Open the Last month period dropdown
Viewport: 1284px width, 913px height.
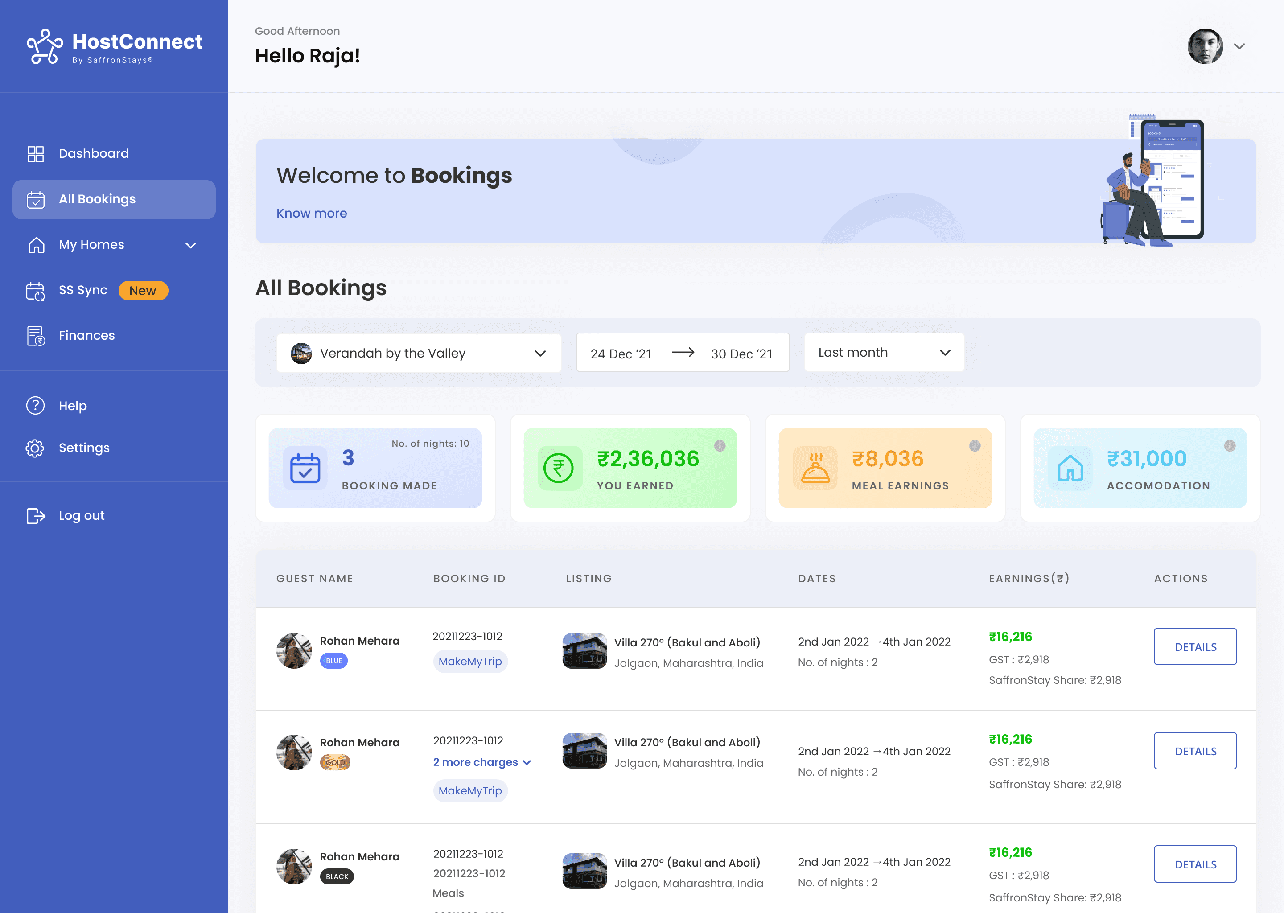point(884,353)
